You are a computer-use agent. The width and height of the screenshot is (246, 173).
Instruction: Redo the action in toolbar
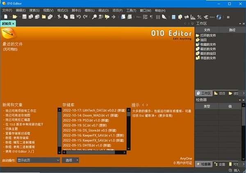coord(85,17)
